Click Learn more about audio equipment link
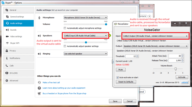This screenshot has width=192, height=107. click(x=64, y=88)
